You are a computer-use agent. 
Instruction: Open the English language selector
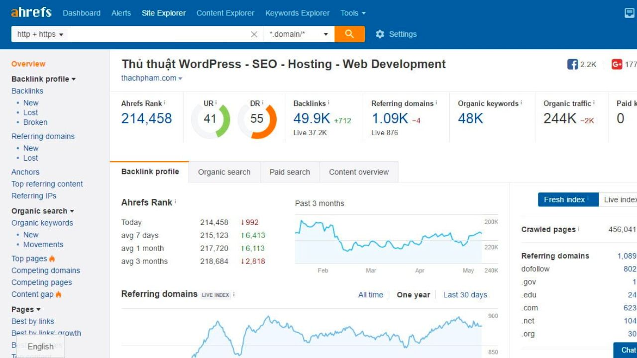point(40,347)
